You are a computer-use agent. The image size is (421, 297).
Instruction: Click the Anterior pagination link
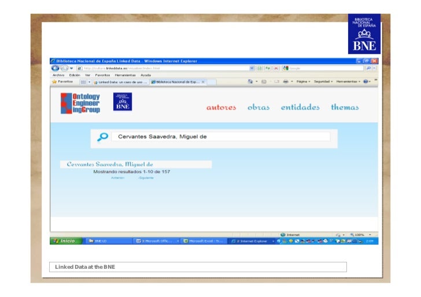[x=118, y=178]
